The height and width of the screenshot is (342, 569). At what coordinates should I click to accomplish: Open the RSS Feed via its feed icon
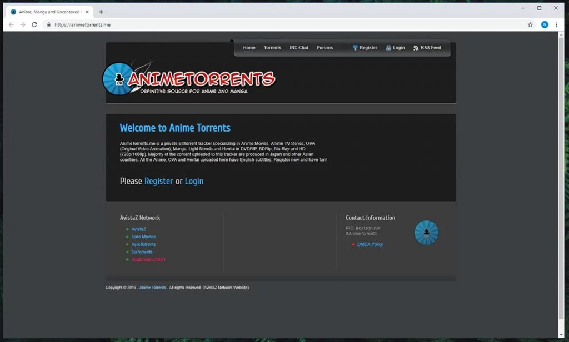point(415,47)
